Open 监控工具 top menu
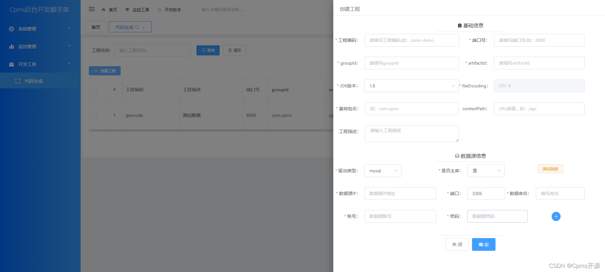Screen dimensions: 605x272 (x=141, y=10)
